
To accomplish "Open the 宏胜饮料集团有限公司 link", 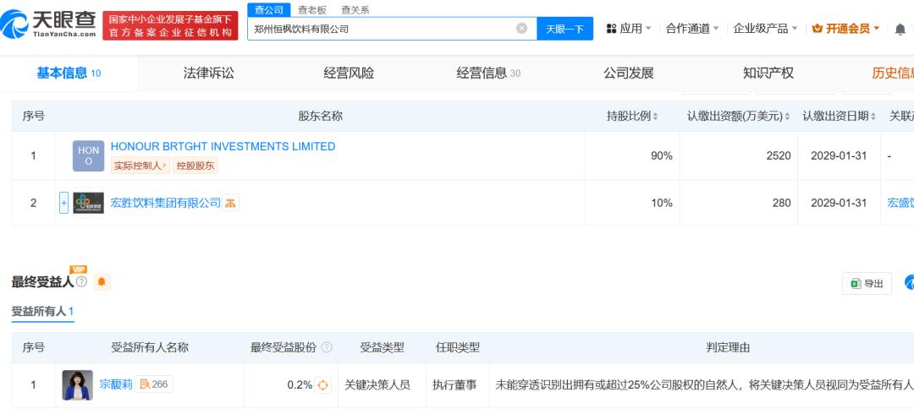I will [x=166, y=203].
